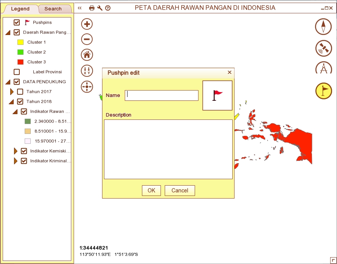Expand the Indikator Kemiskinan node

tap(16, 151)
